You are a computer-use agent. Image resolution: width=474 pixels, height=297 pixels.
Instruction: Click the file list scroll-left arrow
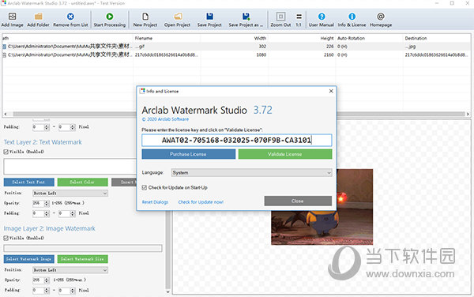point(6,115)
